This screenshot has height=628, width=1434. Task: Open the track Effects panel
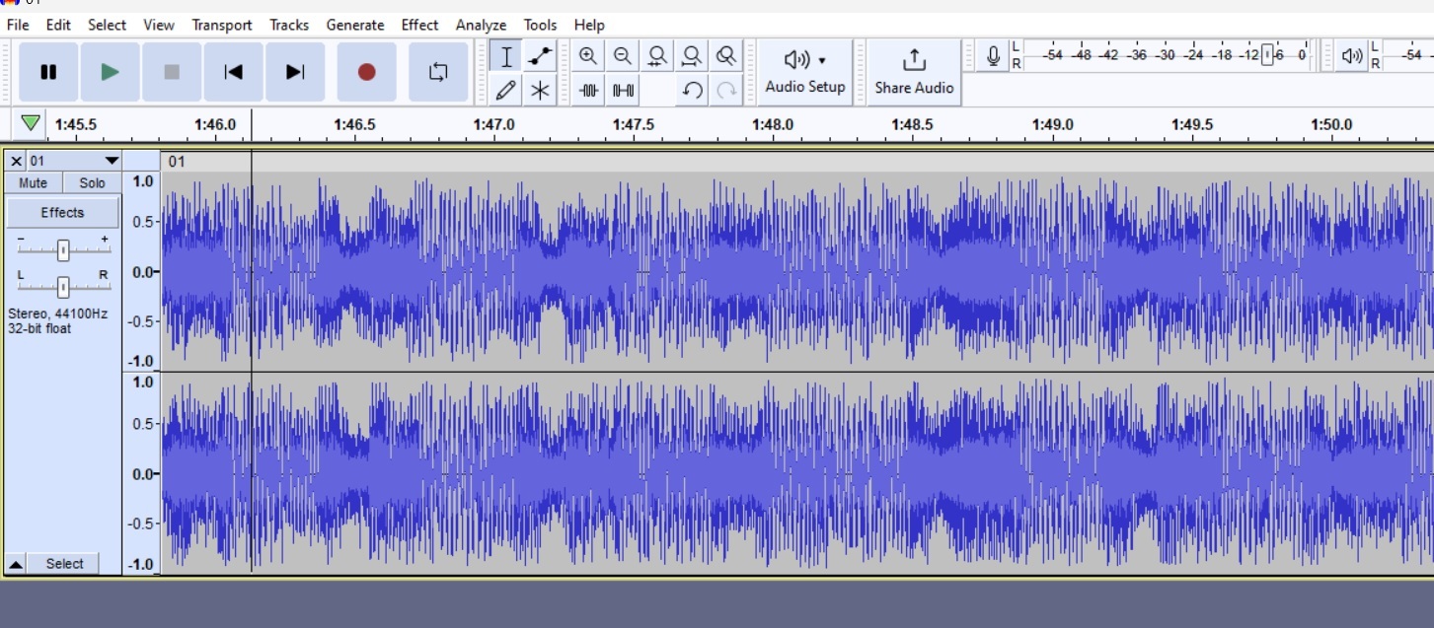click(62, 213)
